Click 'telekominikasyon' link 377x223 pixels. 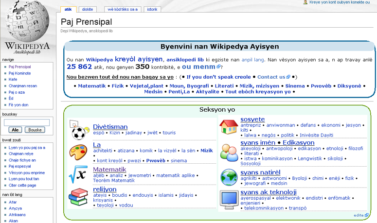point(264,208)
